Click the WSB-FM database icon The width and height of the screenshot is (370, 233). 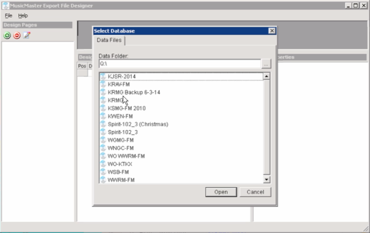(103, 172)
